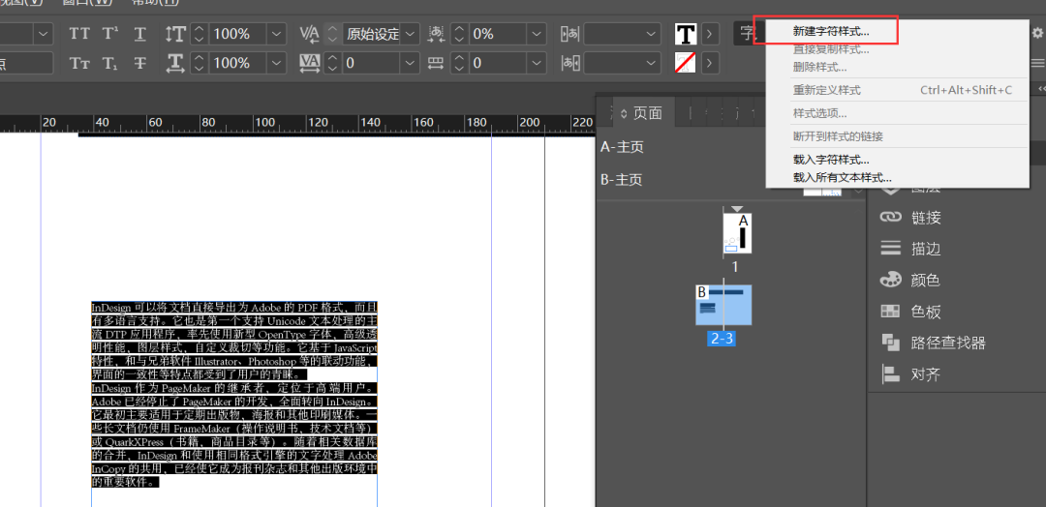Open the control panel gear settings
This screenshot has width=1046, height=507.
coord(1038,32)
